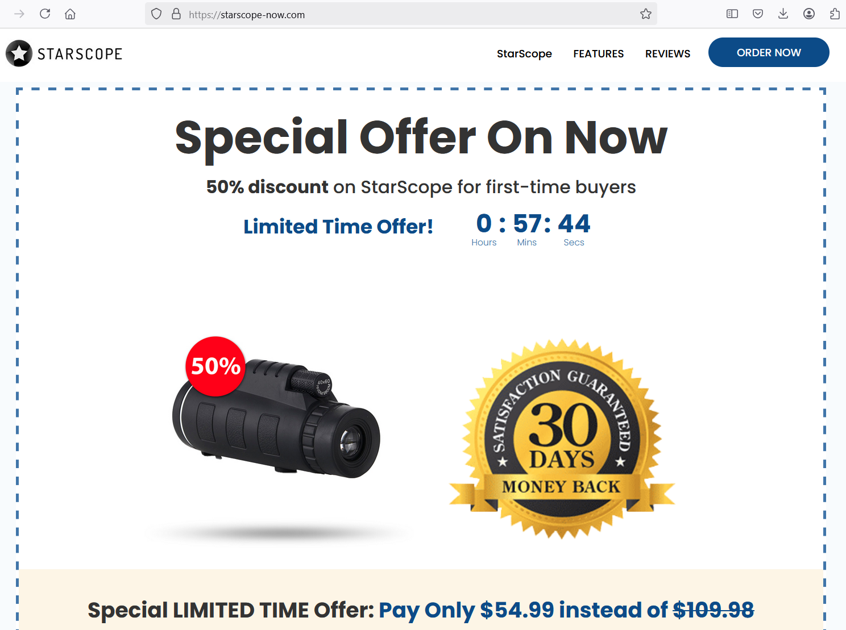Reload the page with refresh icon
This screenshot has height=630, width=846.
tap(45, 14)
